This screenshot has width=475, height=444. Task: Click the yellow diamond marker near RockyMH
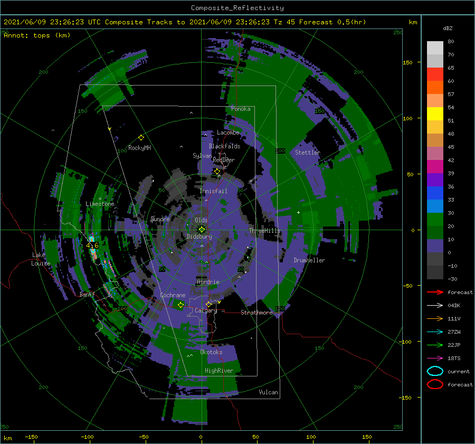click(141, 138)
